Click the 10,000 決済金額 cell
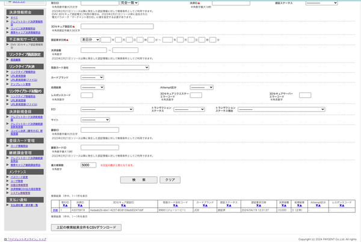 coord(283,210)
